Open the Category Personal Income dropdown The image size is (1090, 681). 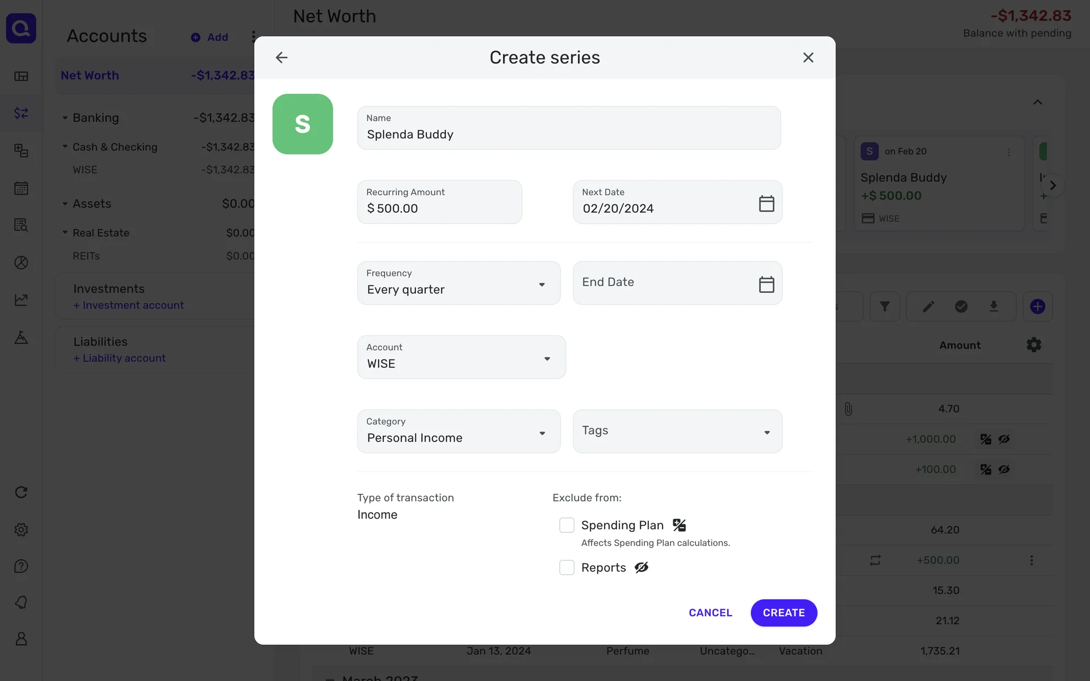pos(459,431)
